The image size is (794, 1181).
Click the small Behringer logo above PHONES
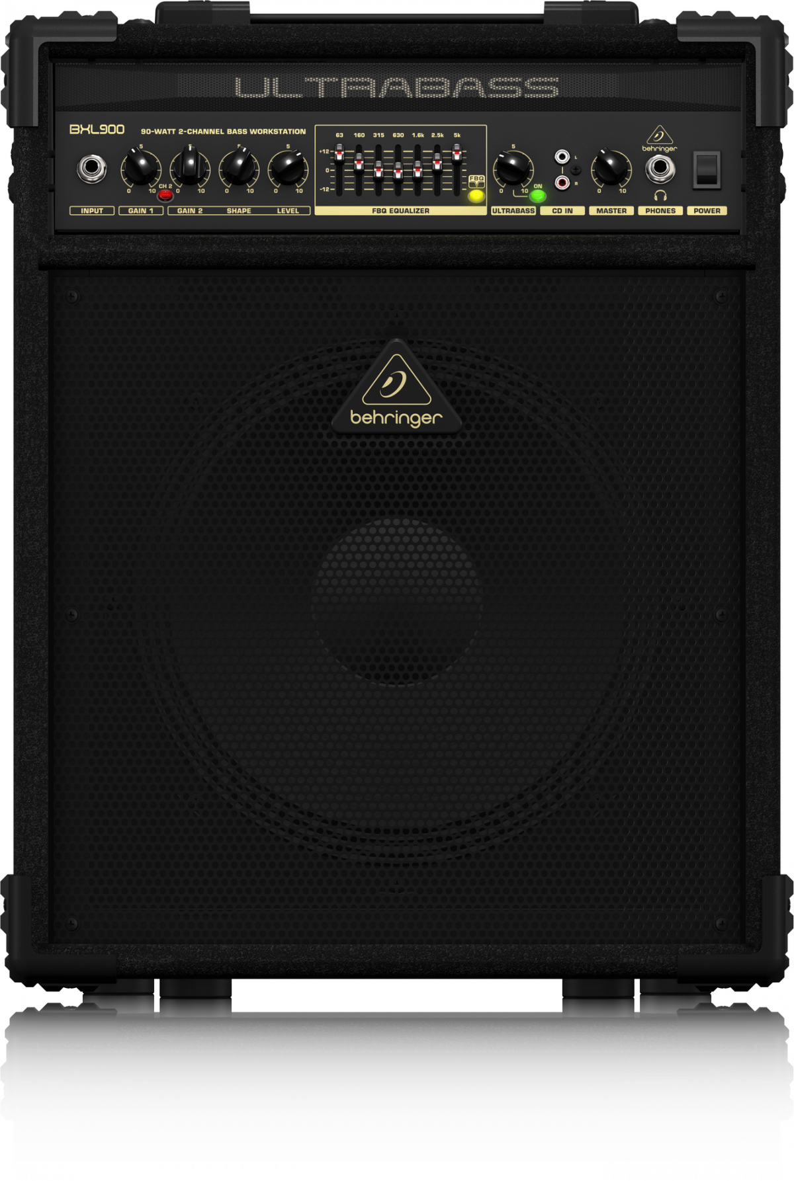point(659,139)
